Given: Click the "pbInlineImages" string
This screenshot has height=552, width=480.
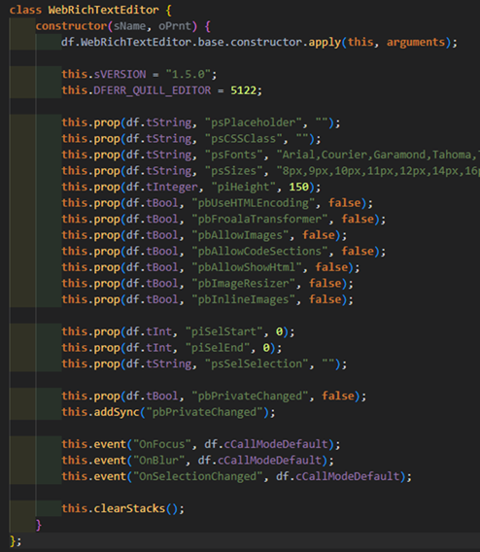Looking at the screenshot, I should point(243,299).
